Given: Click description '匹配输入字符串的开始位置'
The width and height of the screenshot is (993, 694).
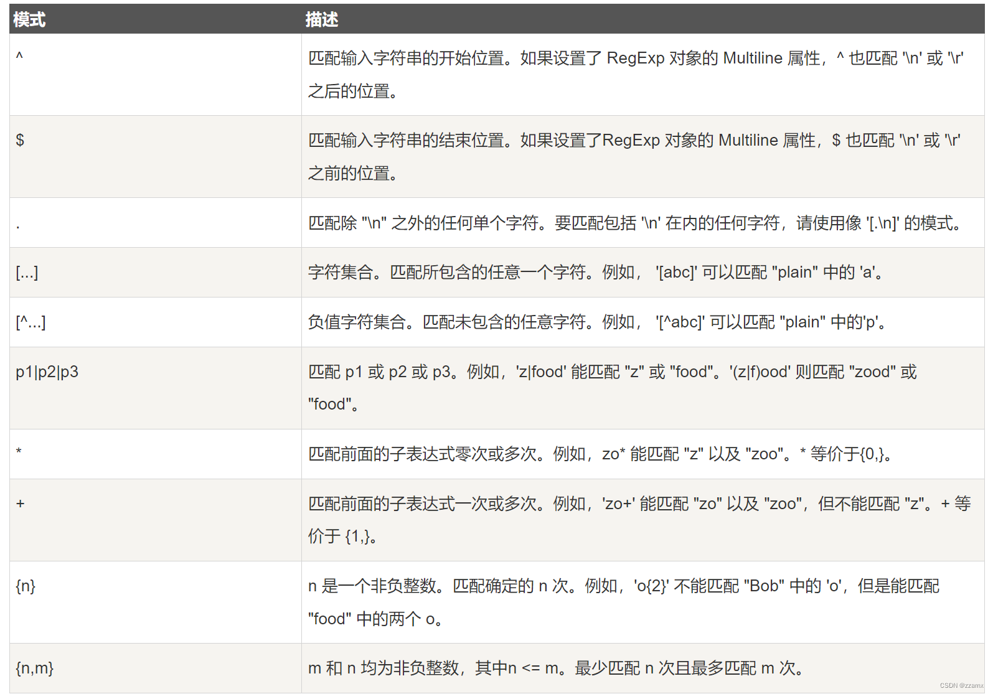Looking at the screenshot, I should pos(643,75).
